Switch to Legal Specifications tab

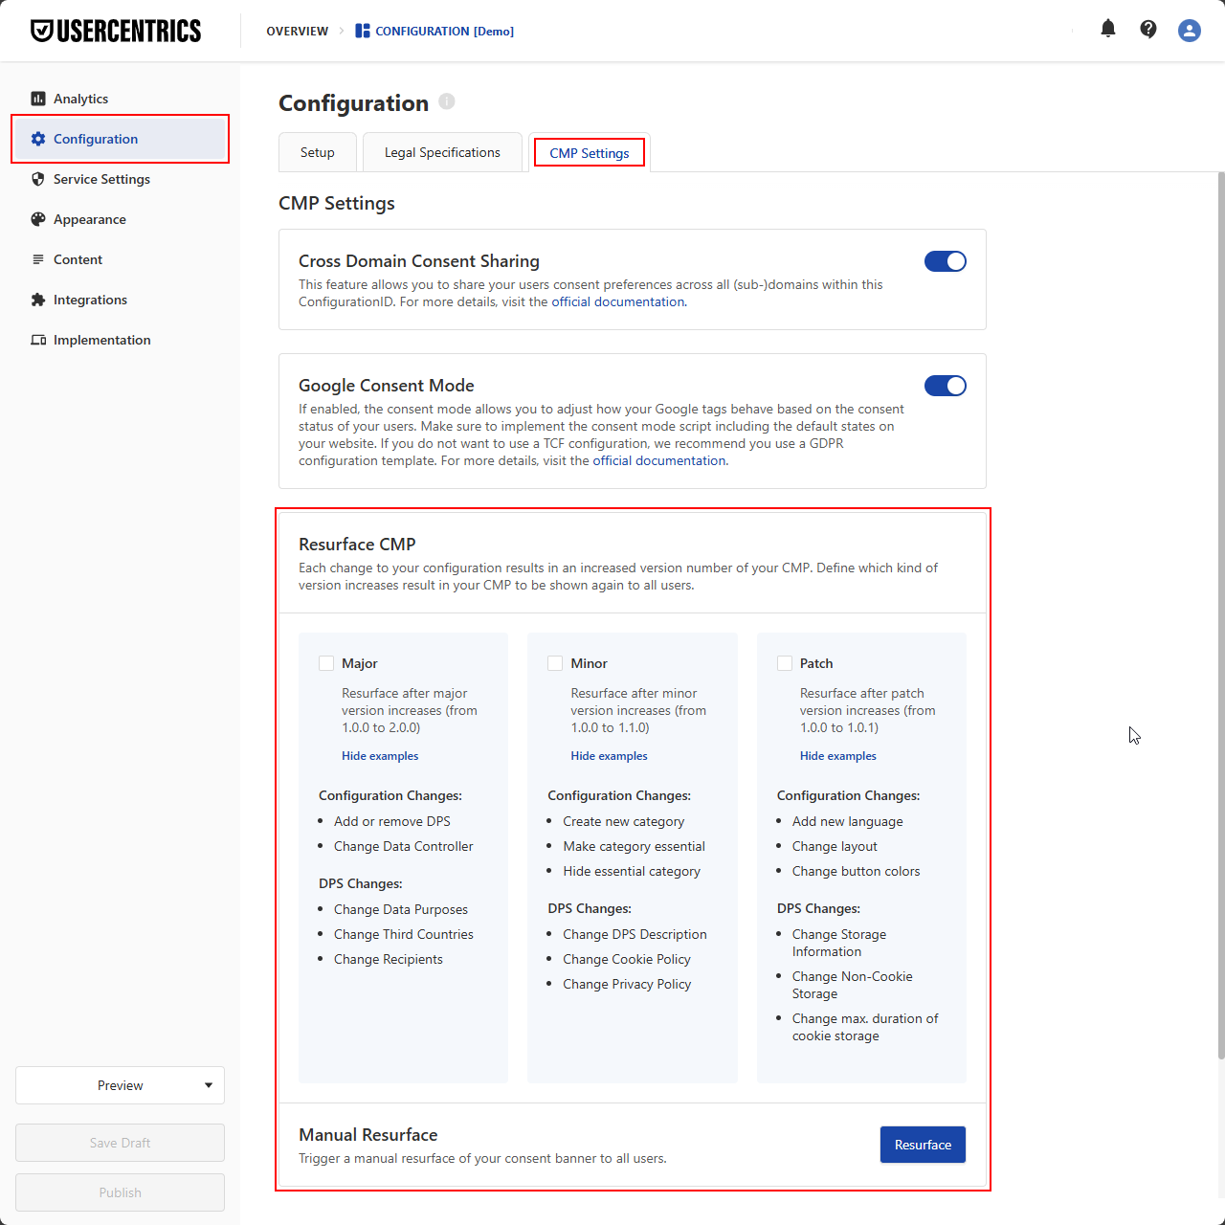click(x=442, y=152)
